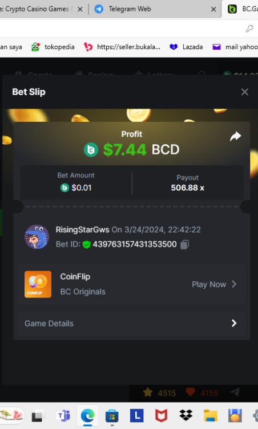Open Dropbox from the taskbar

pyautogui.click(x=186, y=416)
